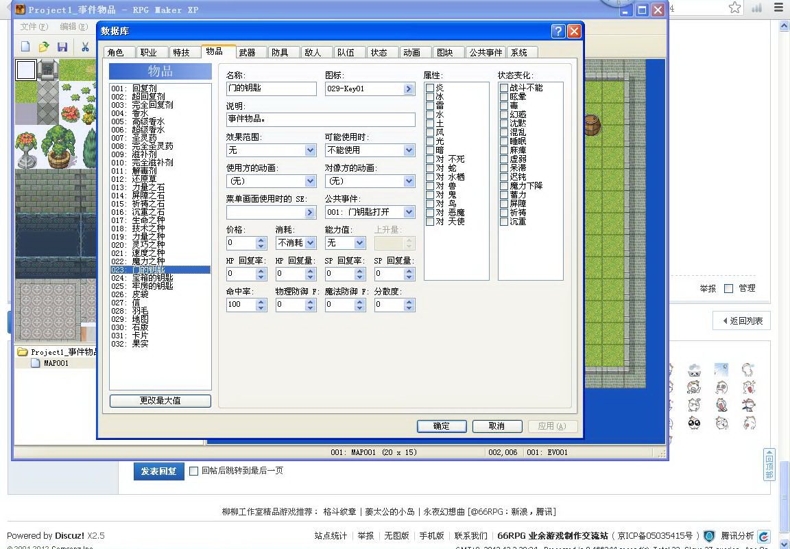790x549 pixels.
Task: Click the 发表回复 button on the webpage
Action: [x=158, y=471]
